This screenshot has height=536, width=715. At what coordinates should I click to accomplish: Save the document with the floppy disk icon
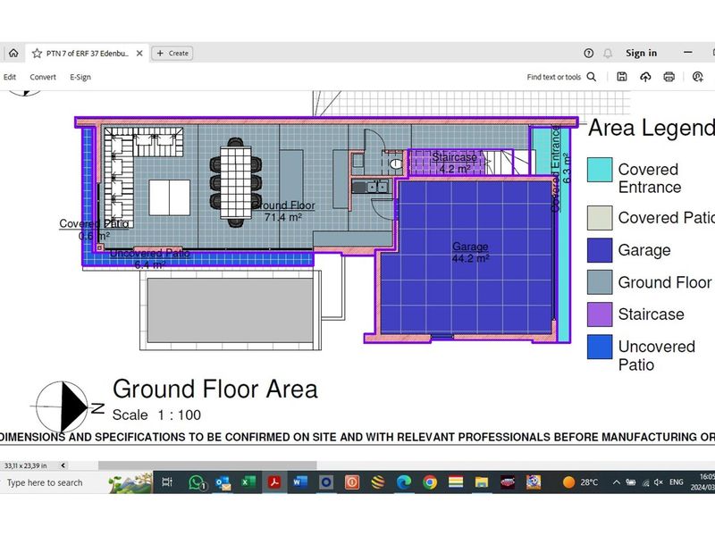click(622, 78)
